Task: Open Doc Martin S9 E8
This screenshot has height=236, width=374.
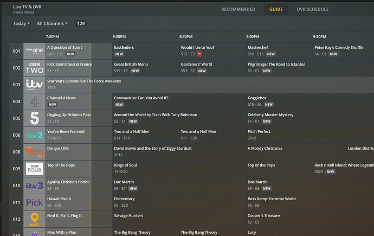Action: point(310,186)
